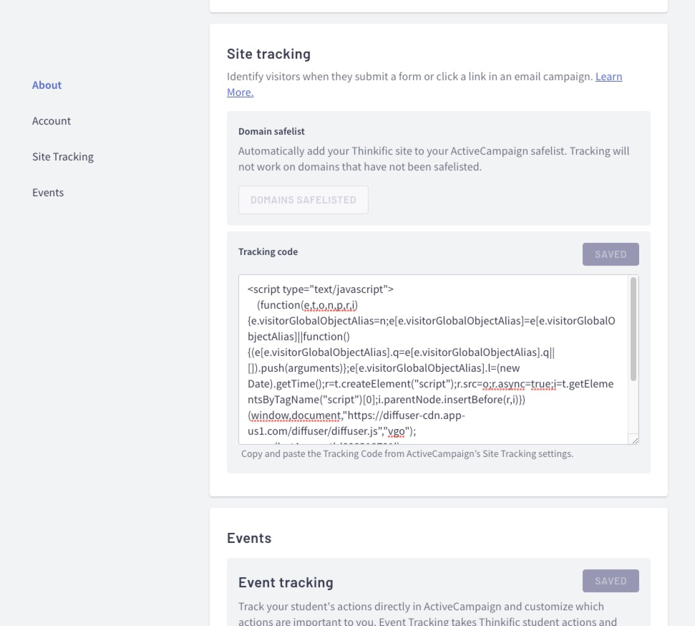Click Saved button beside Tracking code

[x=611, y=254]
